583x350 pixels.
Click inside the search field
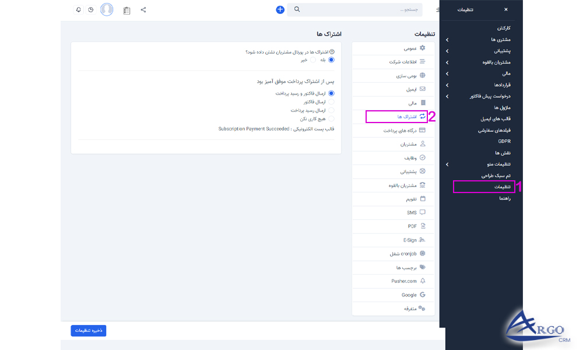click(350, 9)
